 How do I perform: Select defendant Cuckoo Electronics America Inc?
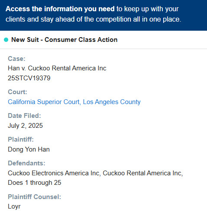point(54,173)
